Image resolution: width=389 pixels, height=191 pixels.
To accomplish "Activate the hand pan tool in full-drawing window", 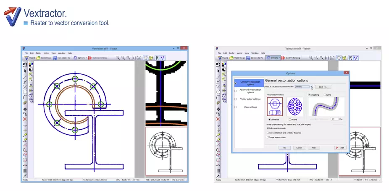I will pyautogui.click(x=145, y=58).
